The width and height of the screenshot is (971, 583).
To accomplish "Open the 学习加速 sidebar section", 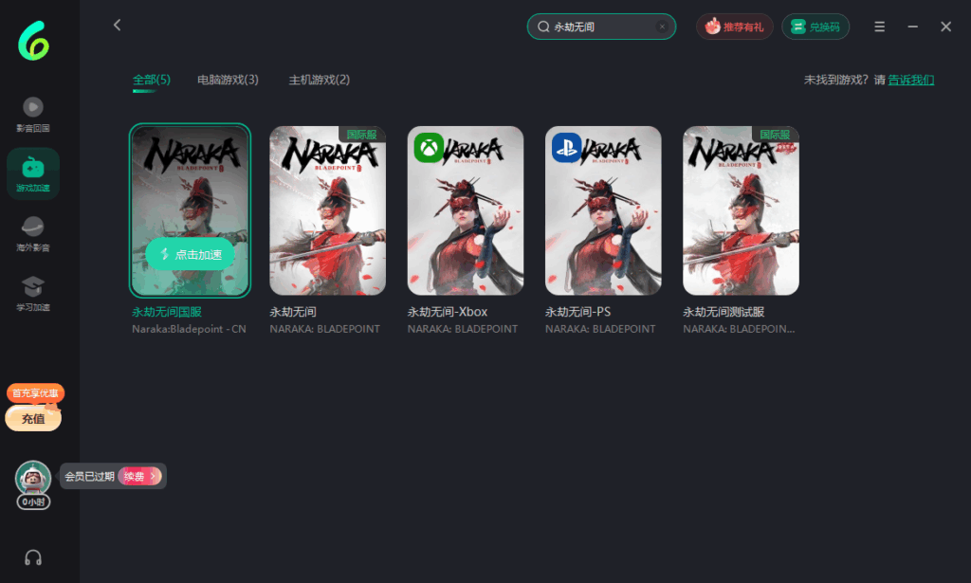I will [x=32, y=293].
